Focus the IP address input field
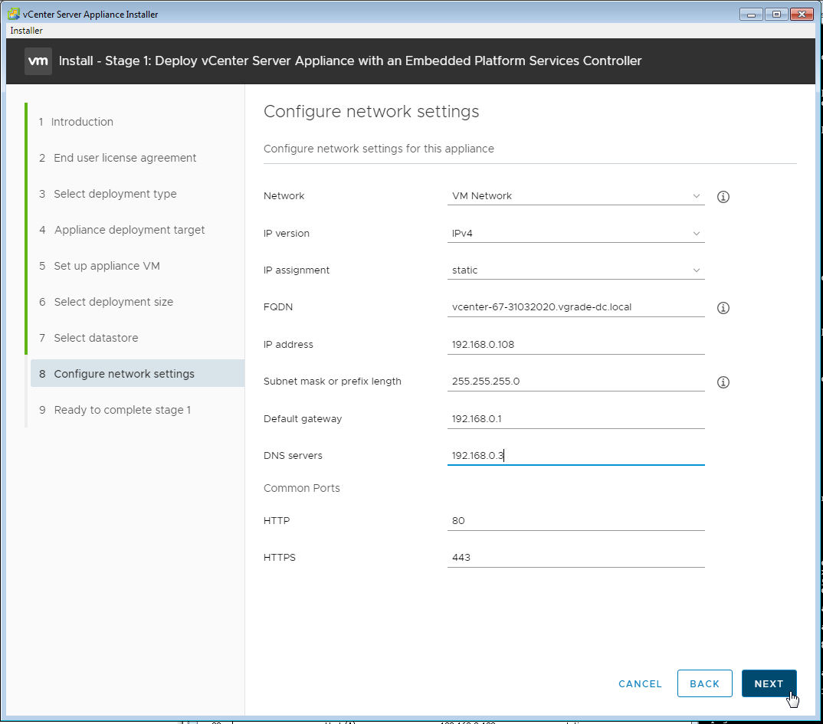The height and width of the screenshot is (724, 823). pyautogui.click(x=575, y=345)
